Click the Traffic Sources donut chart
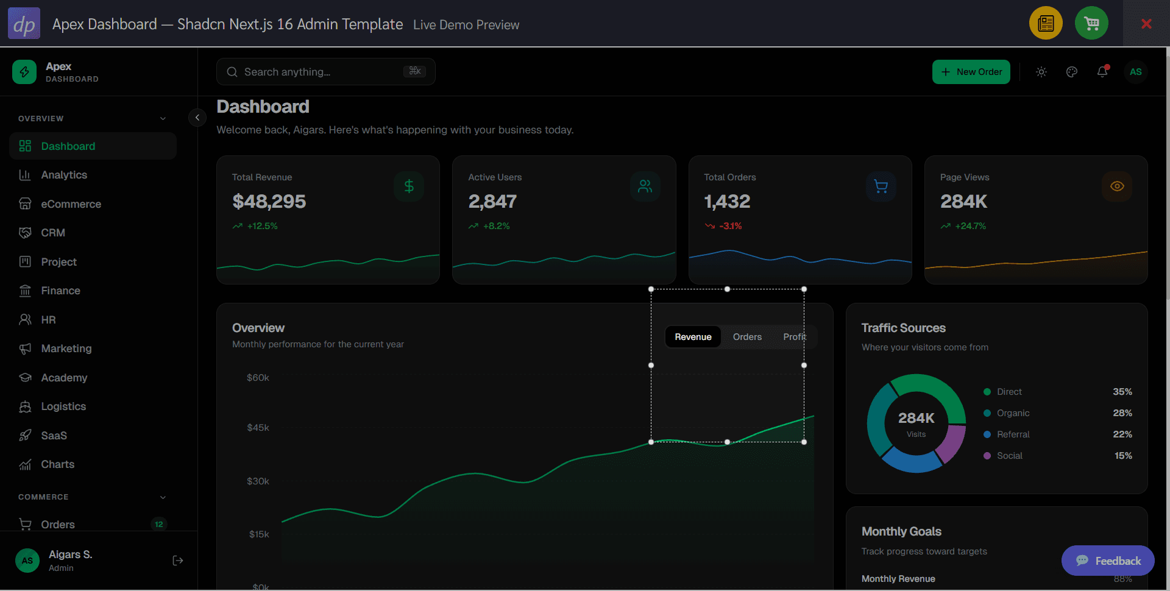Image resolution: width=1170 pixels, height=591 pixels. (916, 423)
